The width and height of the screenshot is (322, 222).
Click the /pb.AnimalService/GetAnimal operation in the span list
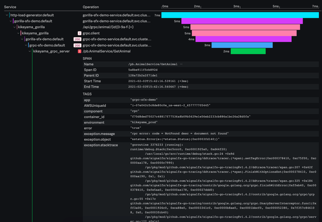[x=107, y=51]
